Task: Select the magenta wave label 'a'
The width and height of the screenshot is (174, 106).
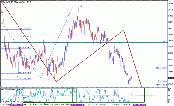Action: [44, 32]
